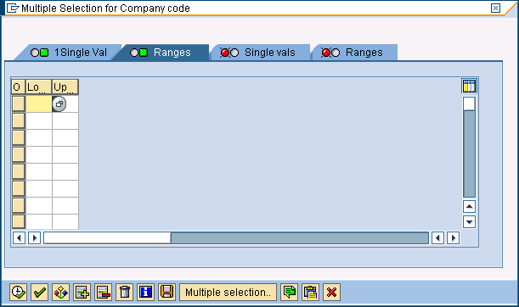
Task: Open the red exclude Ranges tab
Action: point(355,53)
